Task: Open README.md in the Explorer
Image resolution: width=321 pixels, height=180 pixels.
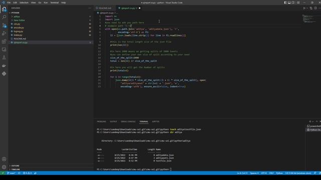Action: [51, 38]
